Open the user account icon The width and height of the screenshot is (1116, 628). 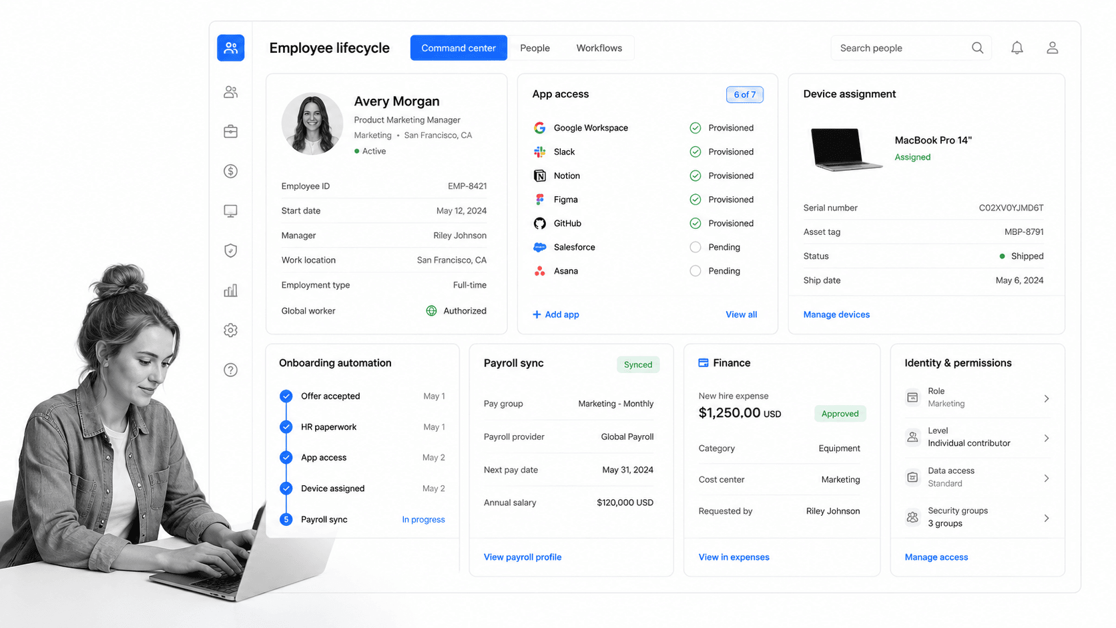tap(1052, 48)
